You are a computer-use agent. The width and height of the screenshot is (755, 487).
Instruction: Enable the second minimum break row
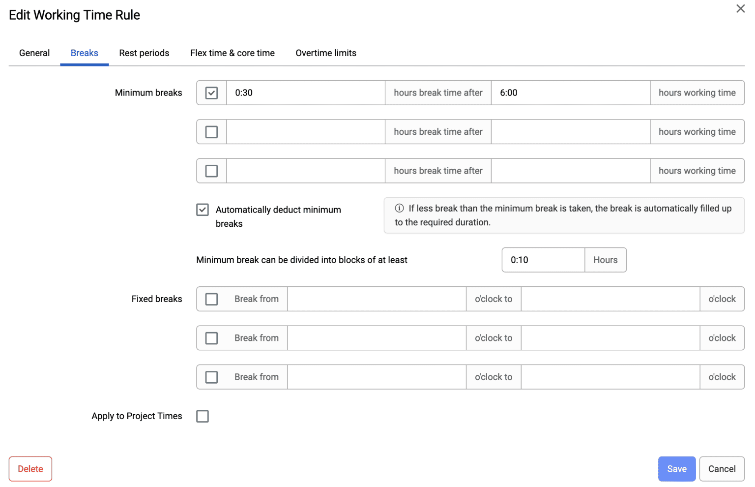[211, 131]
